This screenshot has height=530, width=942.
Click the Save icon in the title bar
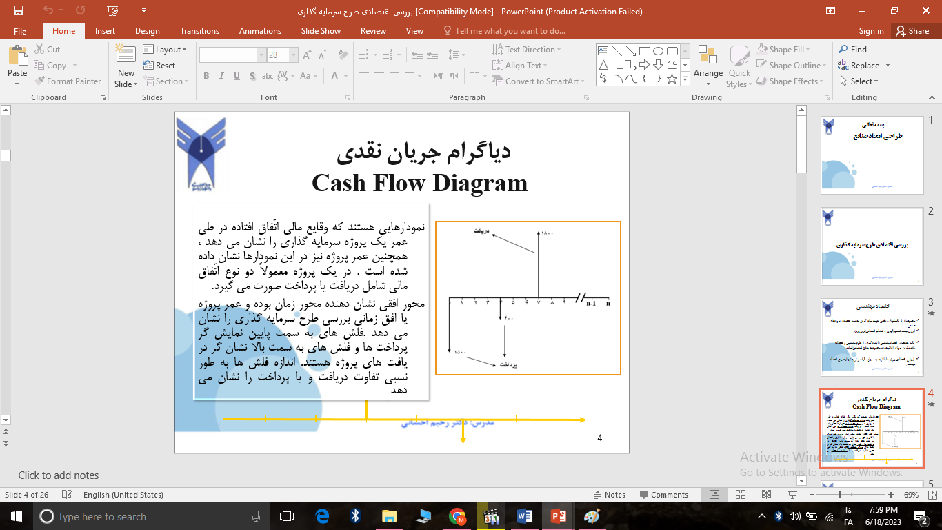[19, 11]
